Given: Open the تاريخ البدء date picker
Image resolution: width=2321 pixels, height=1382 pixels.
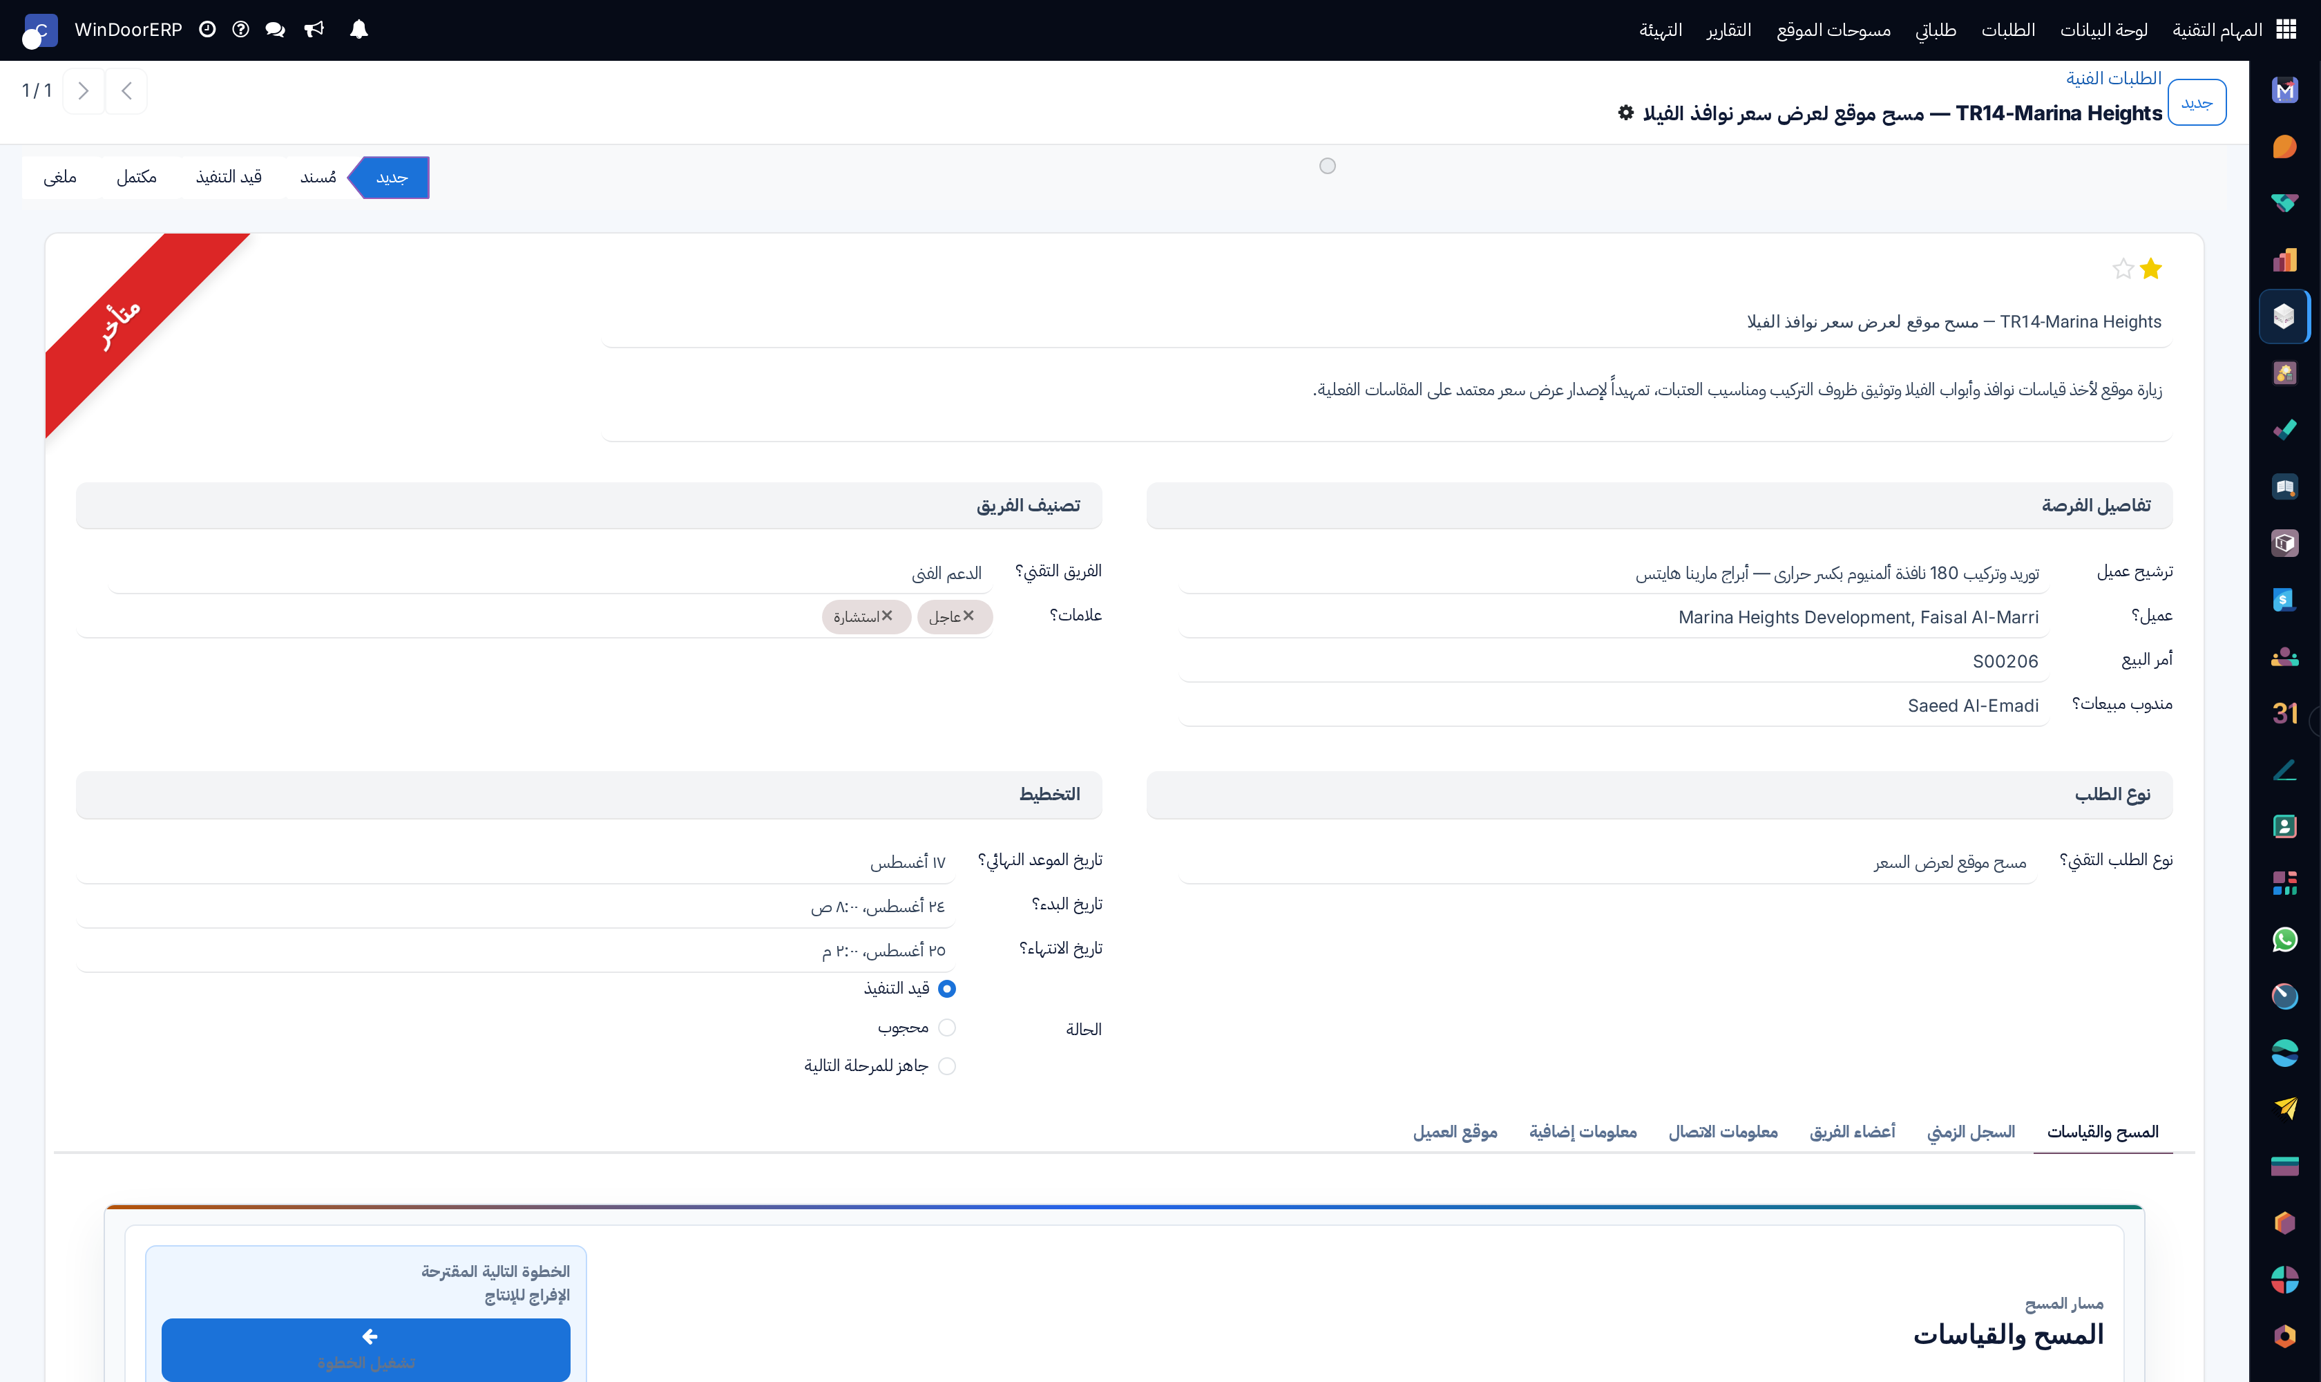Looking at the screenshot, I should (x=516, y=906).
